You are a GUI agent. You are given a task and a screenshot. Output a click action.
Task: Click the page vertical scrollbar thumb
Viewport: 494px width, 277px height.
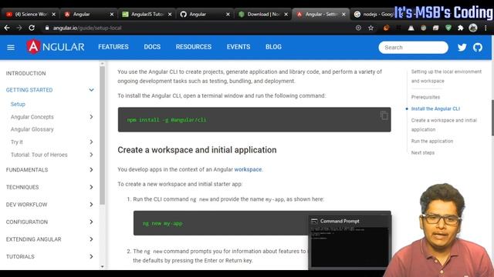pyautogui.click(x=492, y=118)
